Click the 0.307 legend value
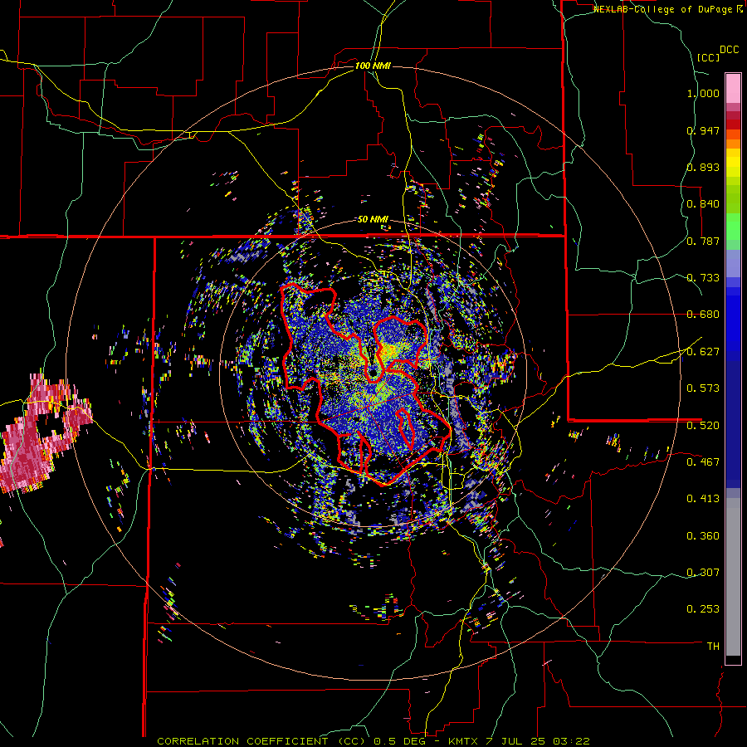Screen dimensions: 747x747 pos(703,573)
